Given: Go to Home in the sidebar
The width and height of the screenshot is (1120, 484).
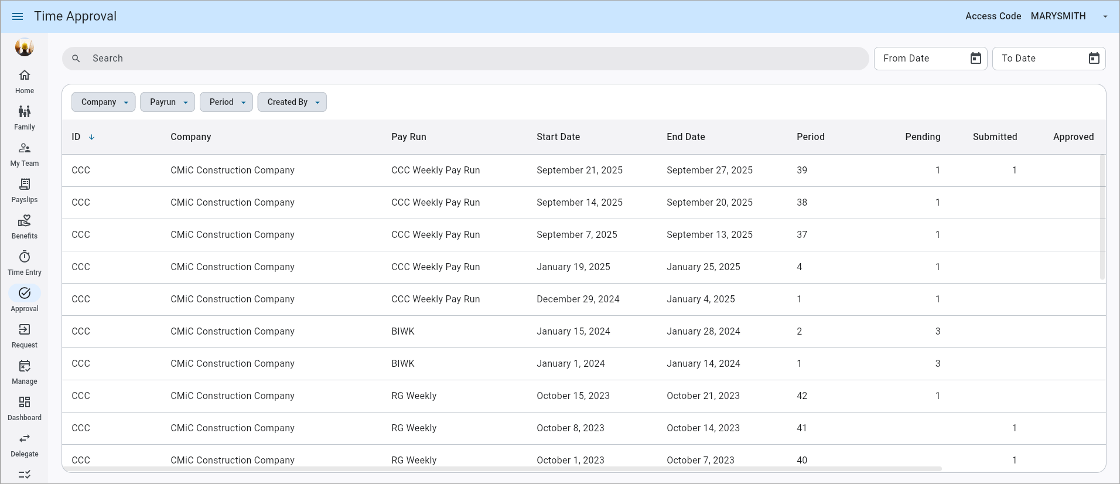Looking at the screenshot, I should [x=25, y=81].
